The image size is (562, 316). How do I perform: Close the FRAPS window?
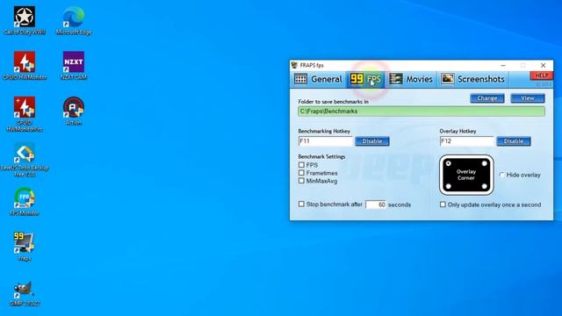pyautogui.click(x=543, y=65)
